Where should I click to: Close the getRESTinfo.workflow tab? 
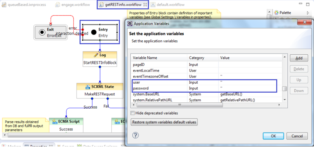click(145, 5)
